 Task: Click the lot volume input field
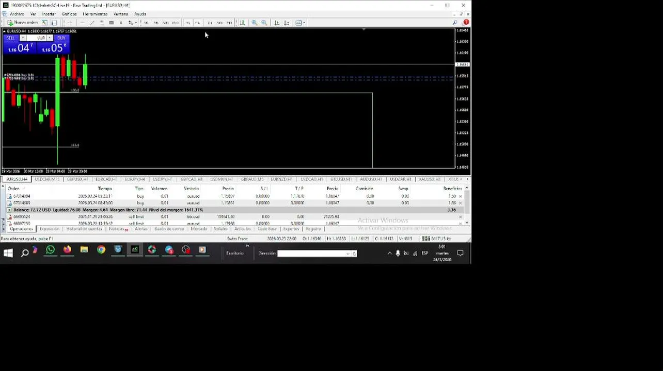click(36, 38)
